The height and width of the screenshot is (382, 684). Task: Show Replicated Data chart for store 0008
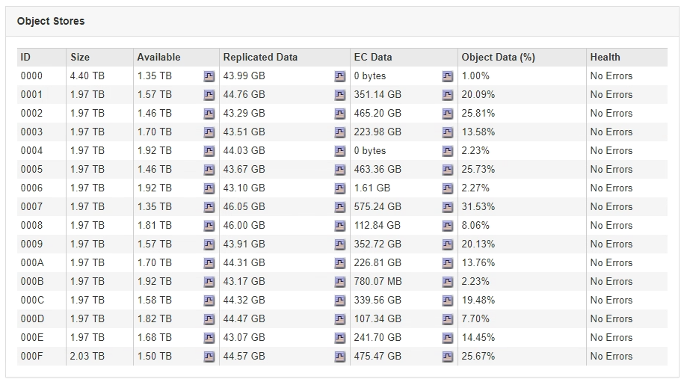pyautogui.click(x=340, y=226)
